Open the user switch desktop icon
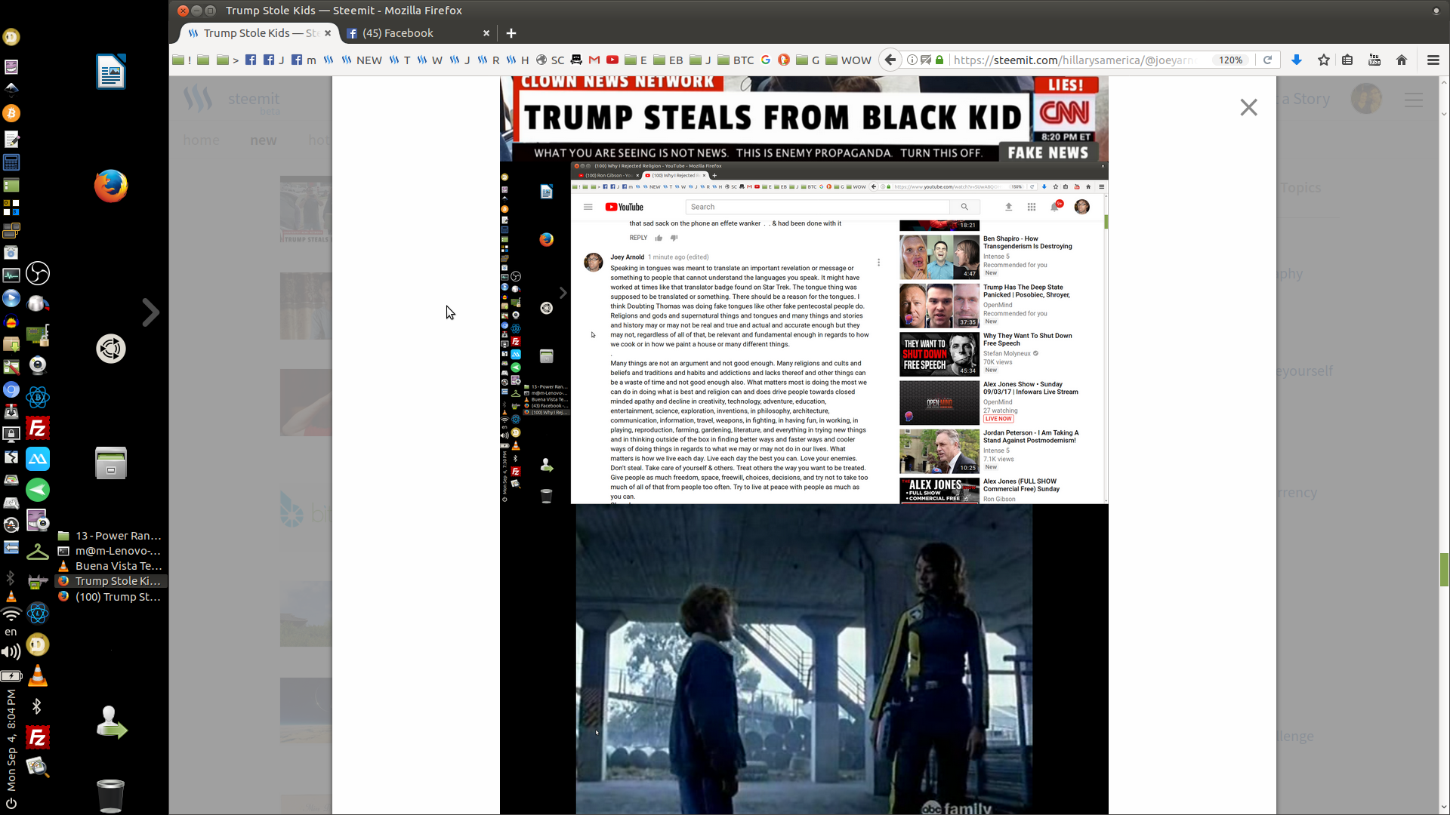The image size is (1450, 815). click(111, 722)
